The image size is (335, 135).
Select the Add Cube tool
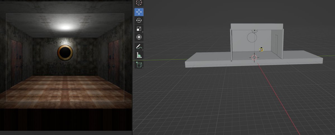139,65
